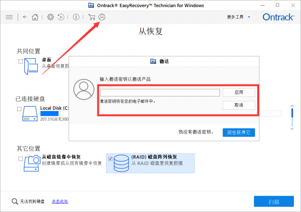This screenshot has width=301, height=212.
Task: Click the shopping cart icon
Action: coord(92,17)
